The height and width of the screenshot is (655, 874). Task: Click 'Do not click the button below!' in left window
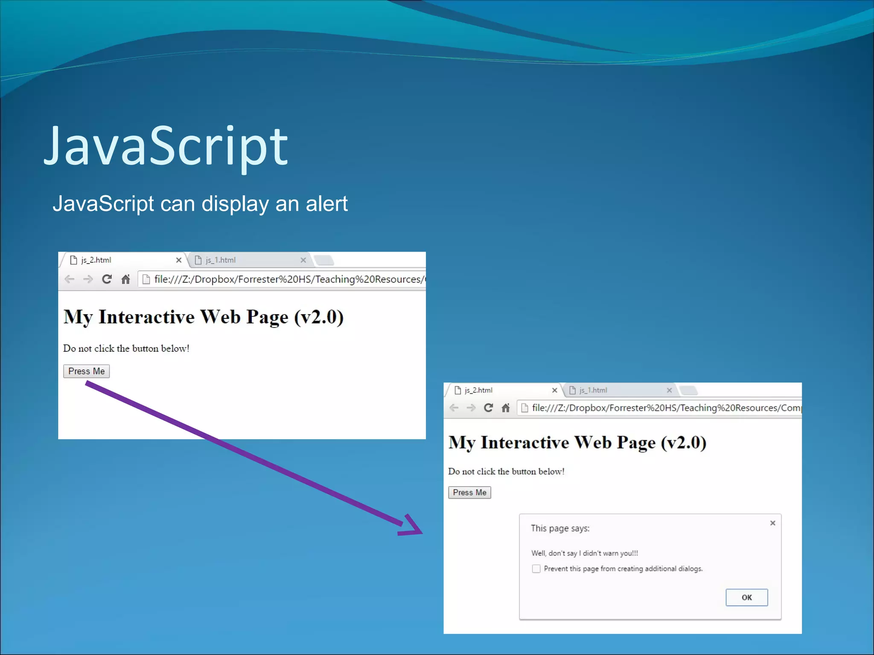pos(126,348)
